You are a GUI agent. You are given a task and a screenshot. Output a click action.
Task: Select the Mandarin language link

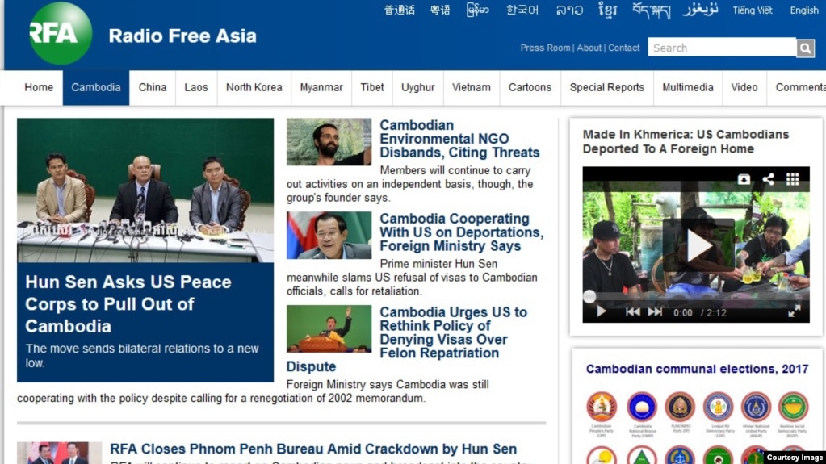400,10
